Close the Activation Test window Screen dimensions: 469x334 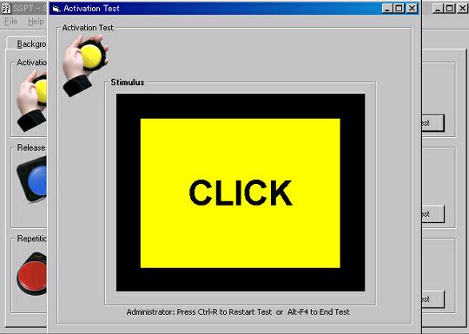[412, 9]
